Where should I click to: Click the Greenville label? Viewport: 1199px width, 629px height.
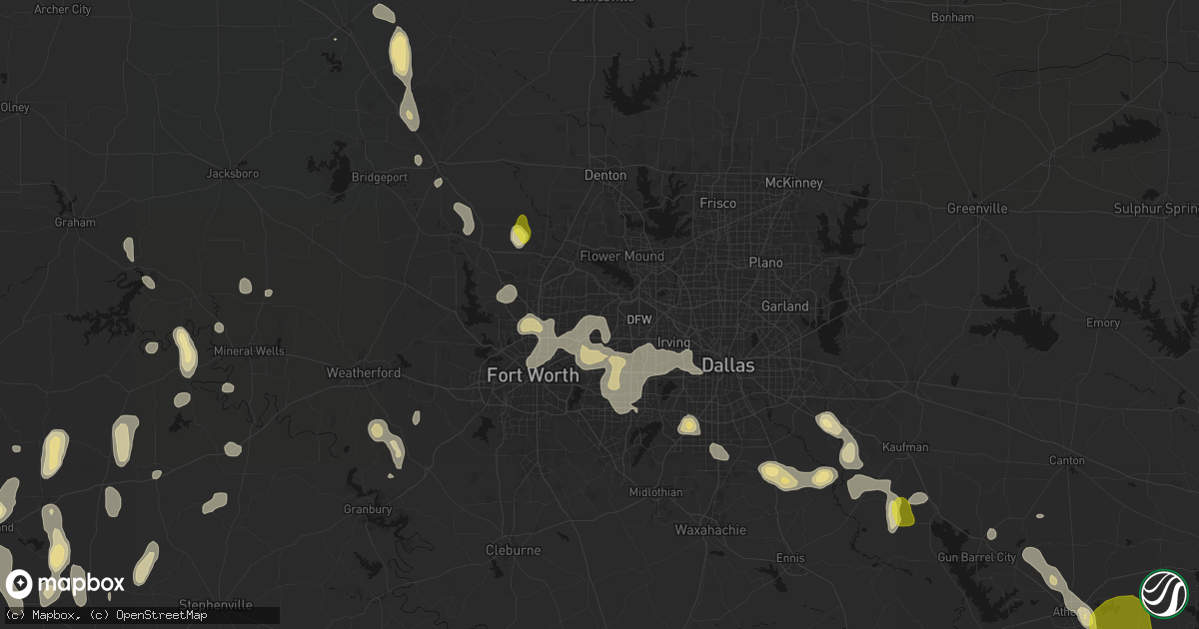click(978, 208)
